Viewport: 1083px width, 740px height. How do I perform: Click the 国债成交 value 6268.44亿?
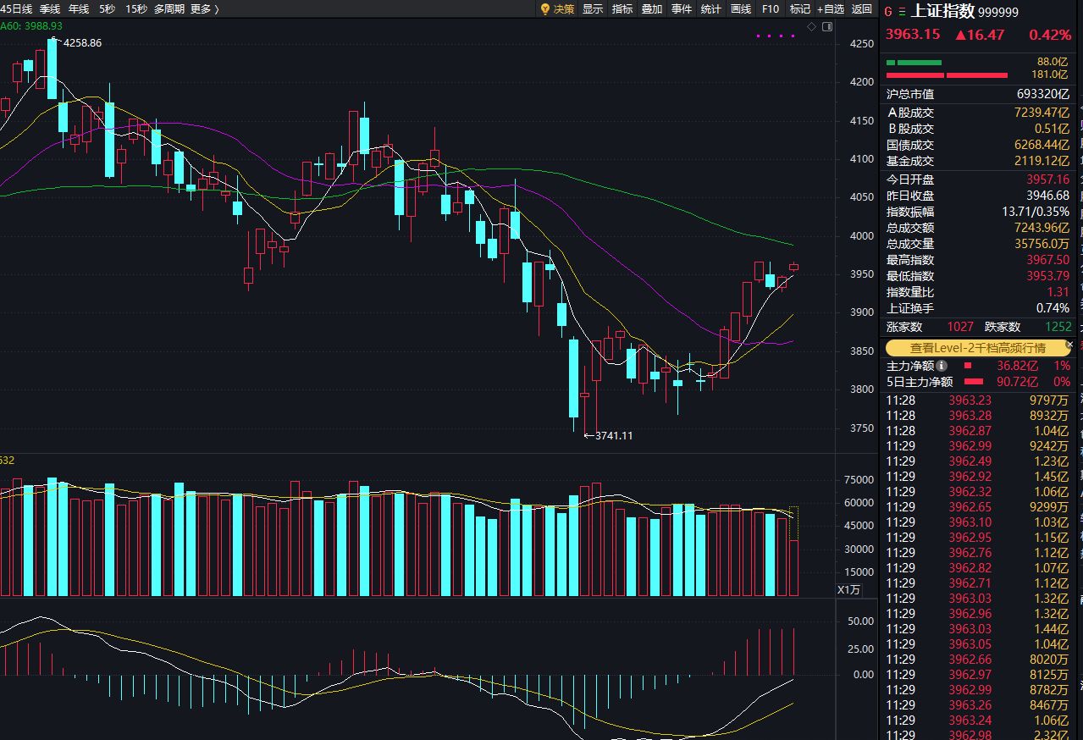[x=1042, y=145]
